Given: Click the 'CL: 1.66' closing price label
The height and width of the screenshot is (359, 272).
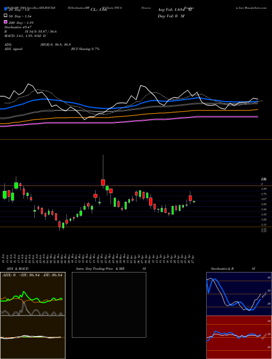Looking at the screenshot, I should pyautogui.click(x=99, y=10).
